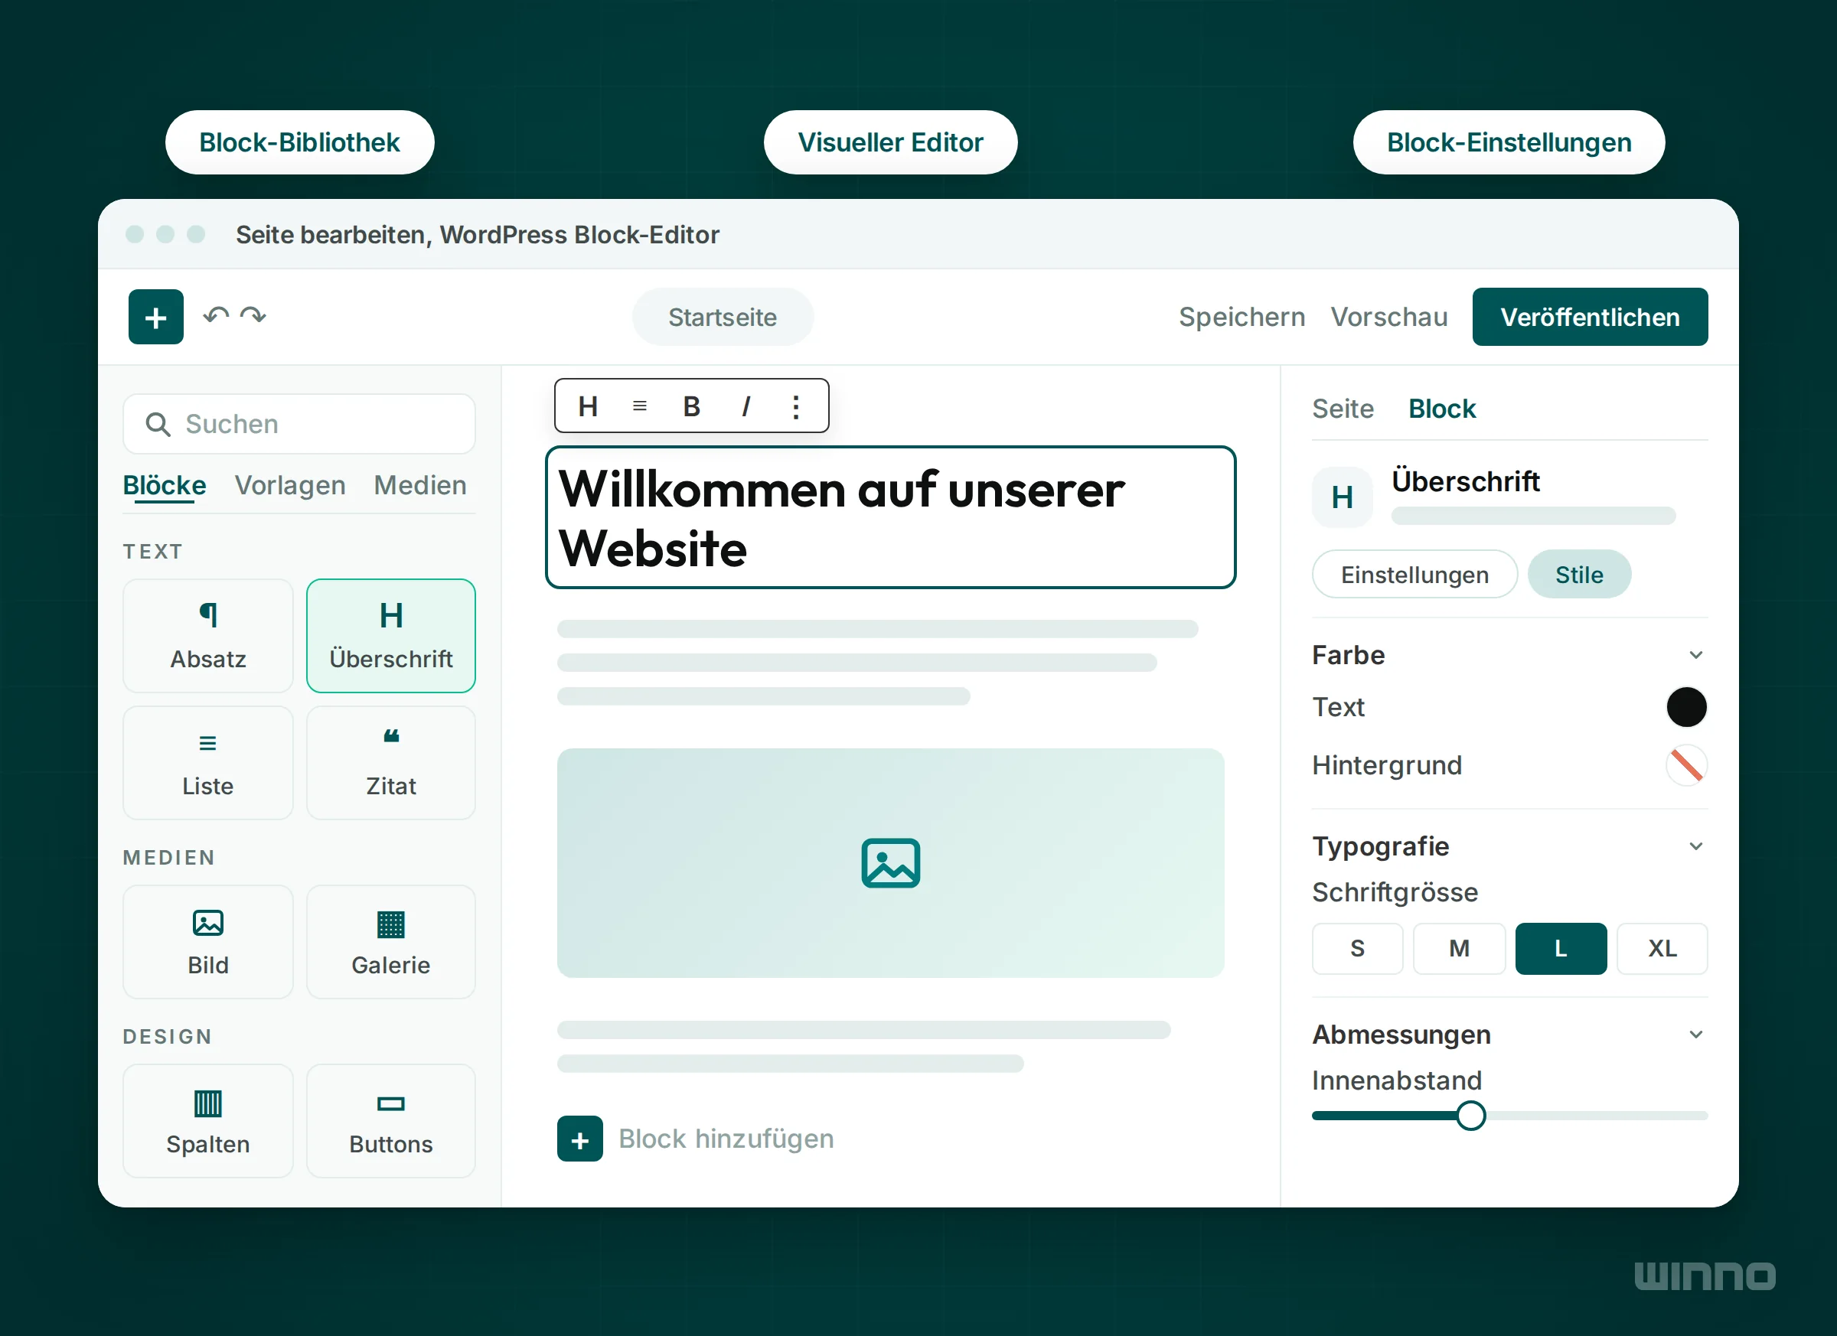Click the H block type icon in sidebar
Image resolution: width=1837 pixels, height=1336 pixels.
(x=1342, y=497)
